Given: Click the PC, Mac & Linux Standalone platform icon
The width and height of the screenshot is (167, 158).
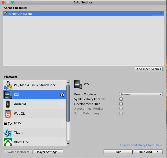Looking at the screenshot, I should (8, 85).
